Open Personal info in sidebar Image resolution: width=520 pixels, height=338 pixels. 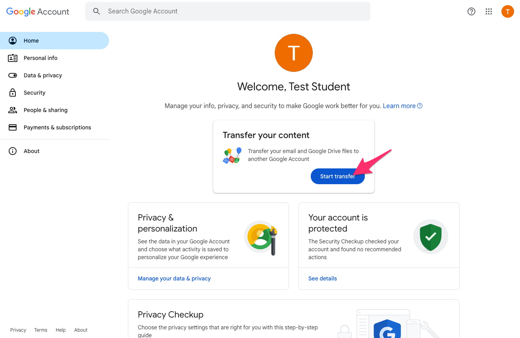(54, 58)
